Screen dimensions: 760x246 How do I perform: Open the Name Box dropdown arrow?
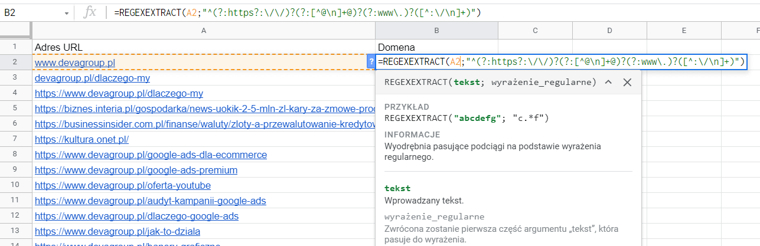(66, 13)
